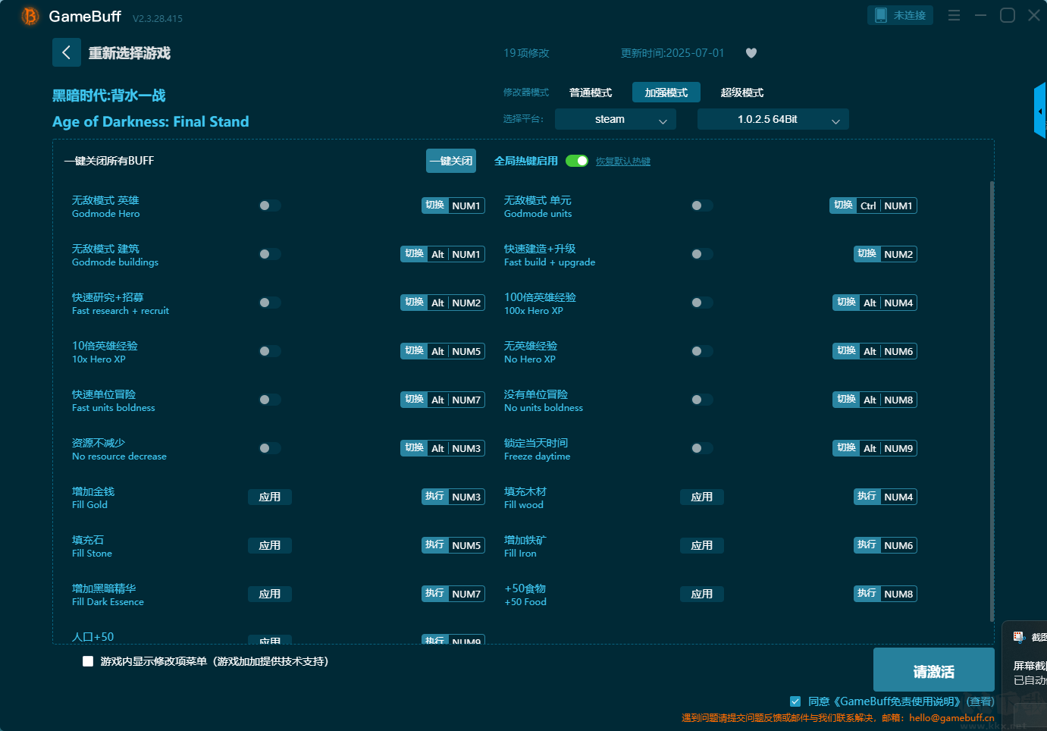Toggle No Hero XP switch

[x=702, y=351]
